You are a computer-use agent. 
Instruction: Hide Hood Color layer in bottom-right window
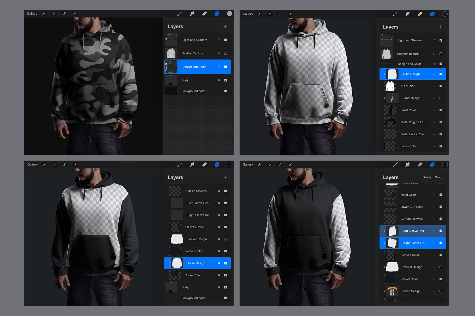(441, 195)
